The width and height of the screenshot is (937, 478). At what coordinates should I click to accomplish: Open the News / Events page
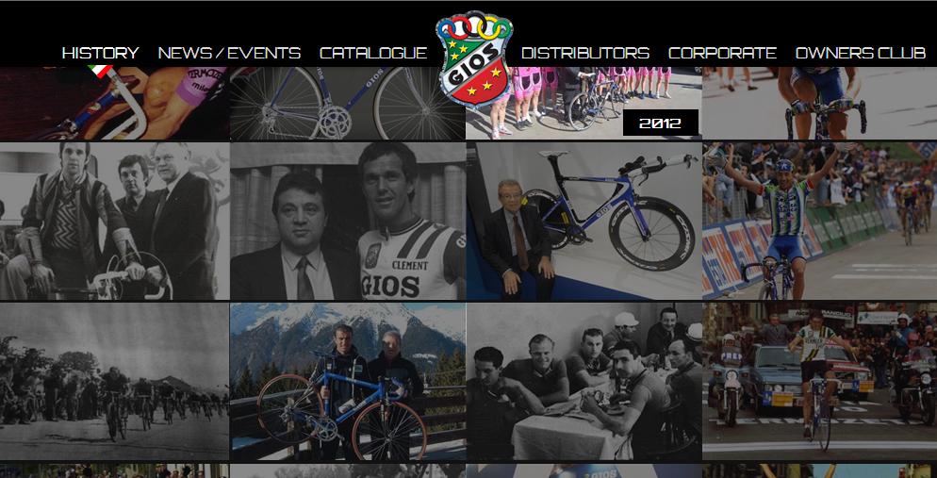[229, 53]
